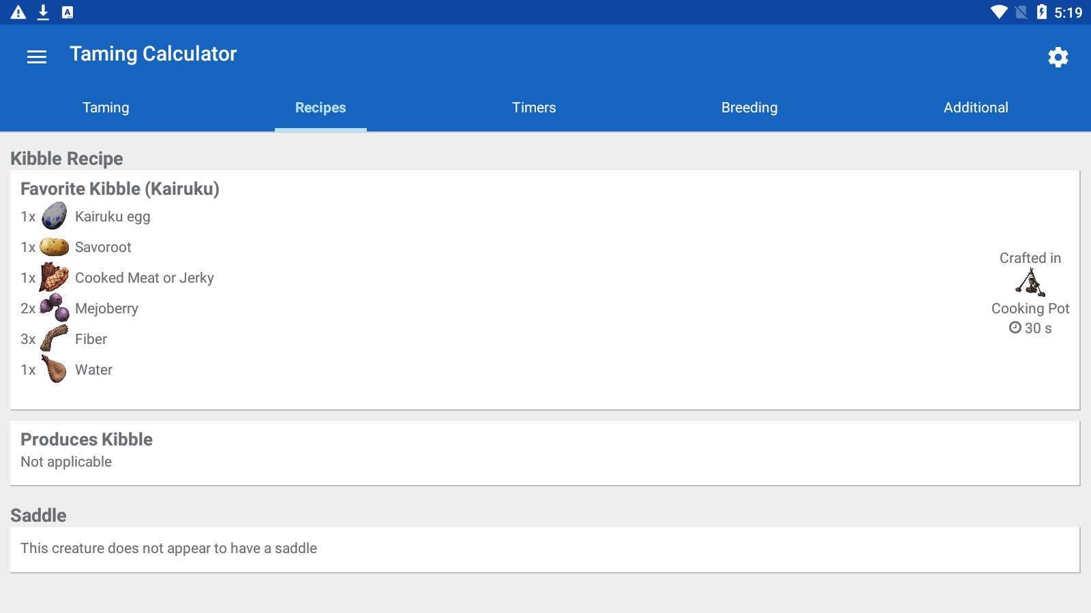Tap the Water skin icon

point(55,369)
